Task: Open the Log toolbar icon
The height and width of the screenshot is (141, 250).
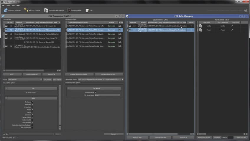Action: pos(87,10)
